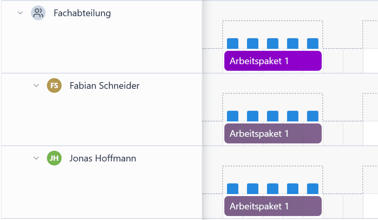
Task: Click the Fachabteilung group icon
Action: (x=38, y=13)
